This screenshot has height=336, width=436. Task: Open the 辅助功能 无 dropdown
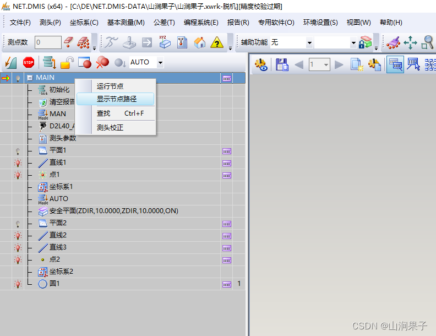coord(309,42)
